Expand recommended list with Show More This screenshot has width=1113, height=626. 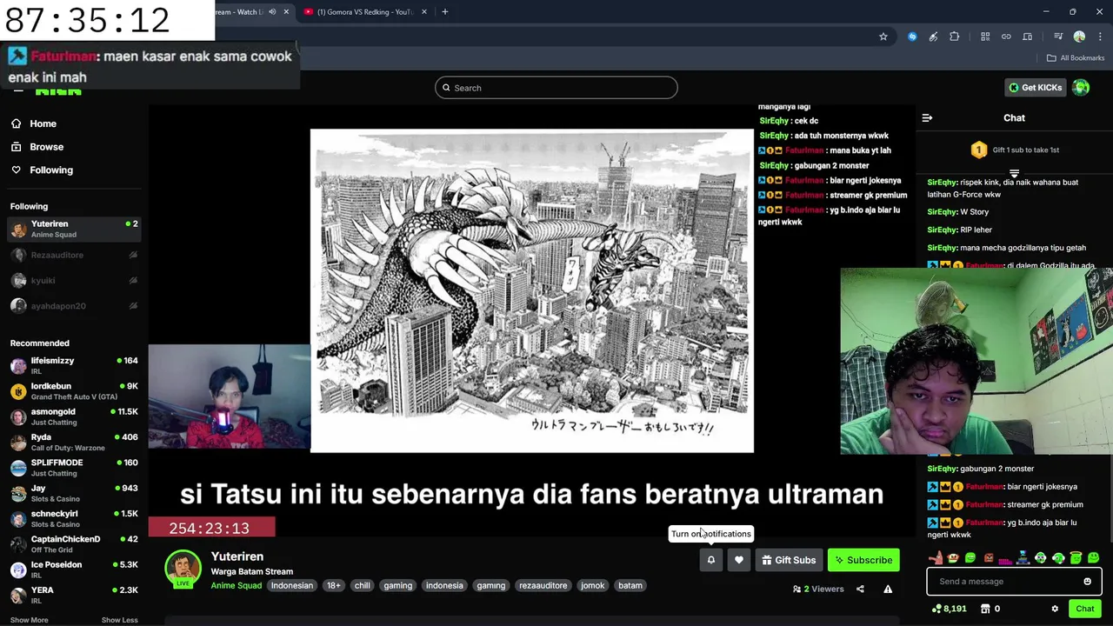[29, 620]
